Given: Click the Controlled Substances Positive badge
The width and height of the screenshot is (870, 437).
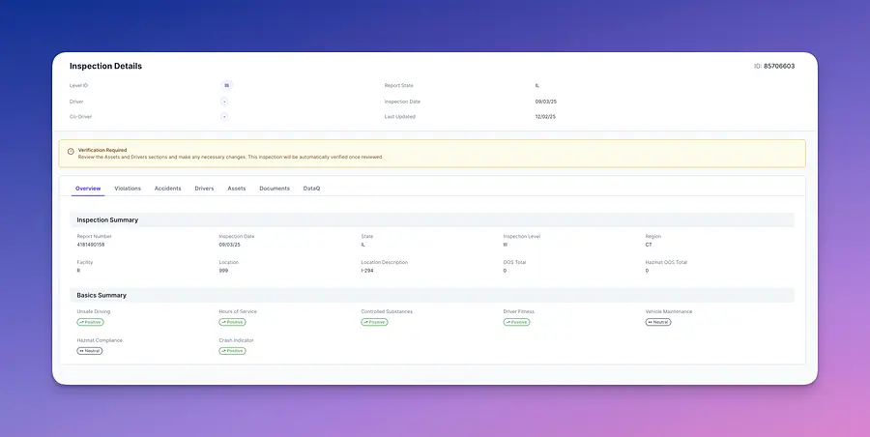Looking at the screenshot, I should coord(374,322).
